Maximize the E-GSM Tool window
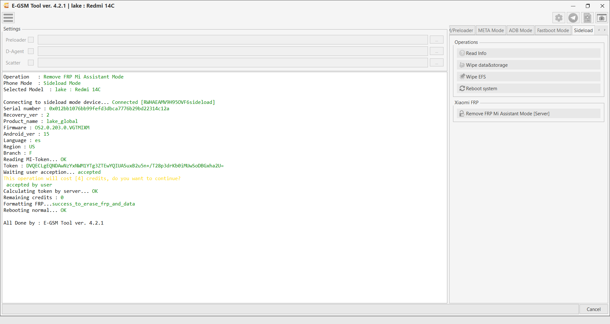This screenshot has width=610, height=324. coord(588,6)
